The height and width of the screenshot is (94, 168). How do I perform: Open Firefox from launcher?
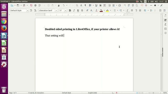[x=4, y=28]
